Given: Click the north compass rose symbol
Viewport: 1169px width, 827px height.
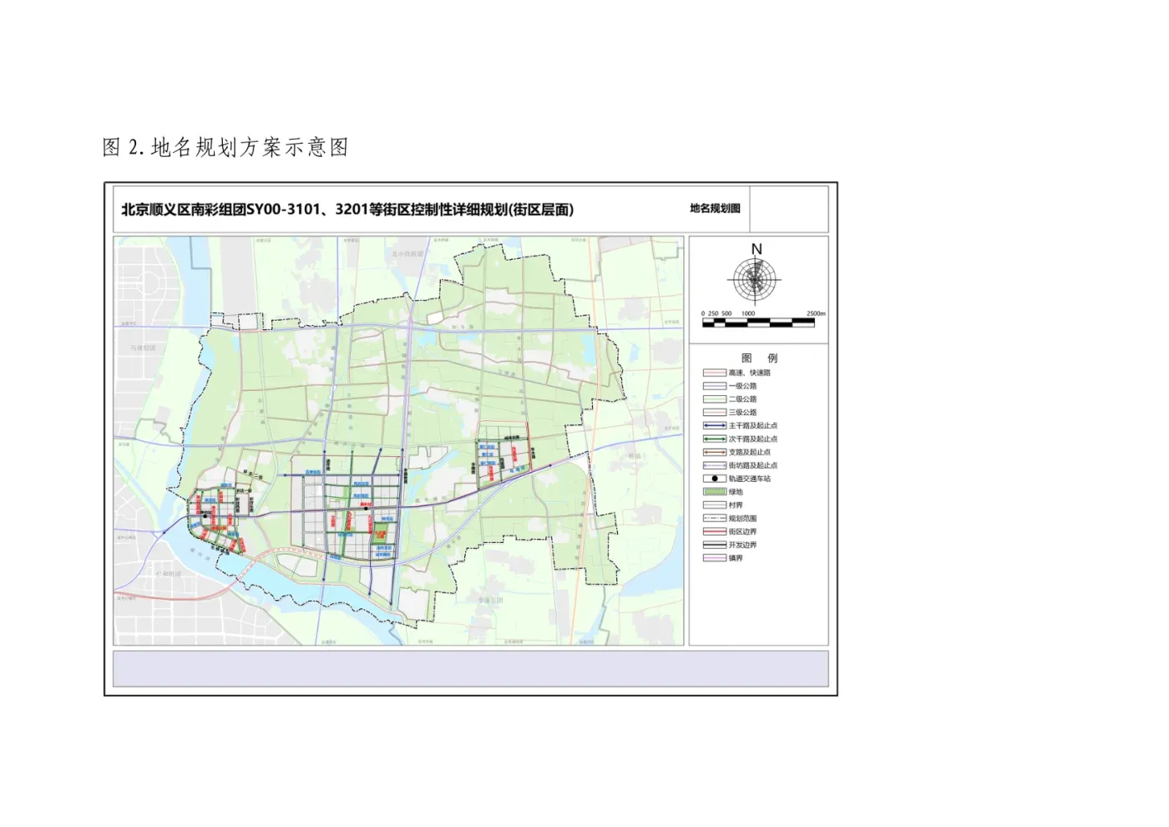Looking at the screenshot, I should (757, 280).
